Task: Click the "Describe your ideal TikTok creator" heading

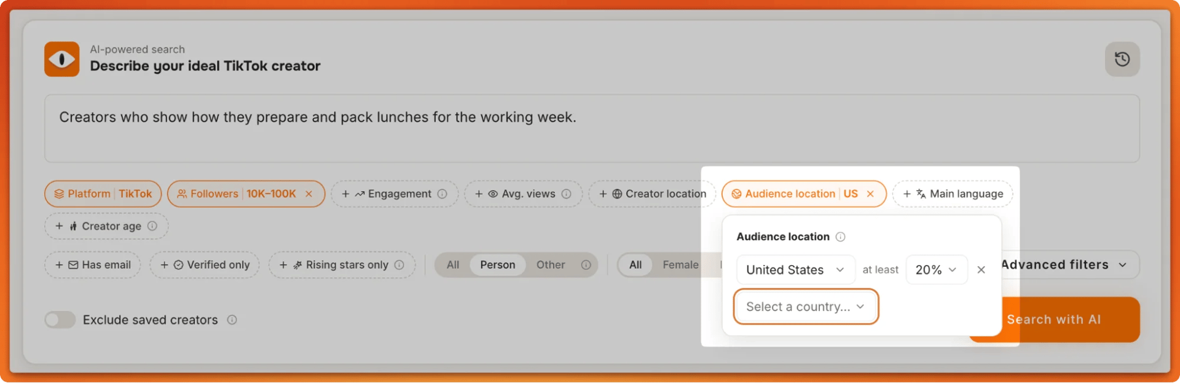Action: [x=205, y=66]
